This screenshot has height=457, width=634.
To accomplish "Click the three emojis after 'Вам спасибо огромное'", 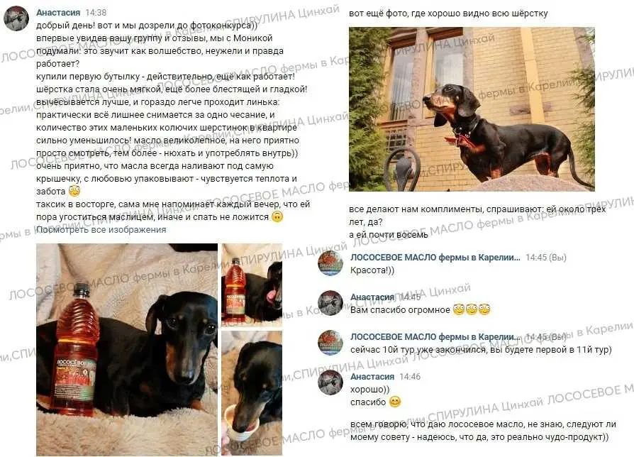I will coord(472,310).
